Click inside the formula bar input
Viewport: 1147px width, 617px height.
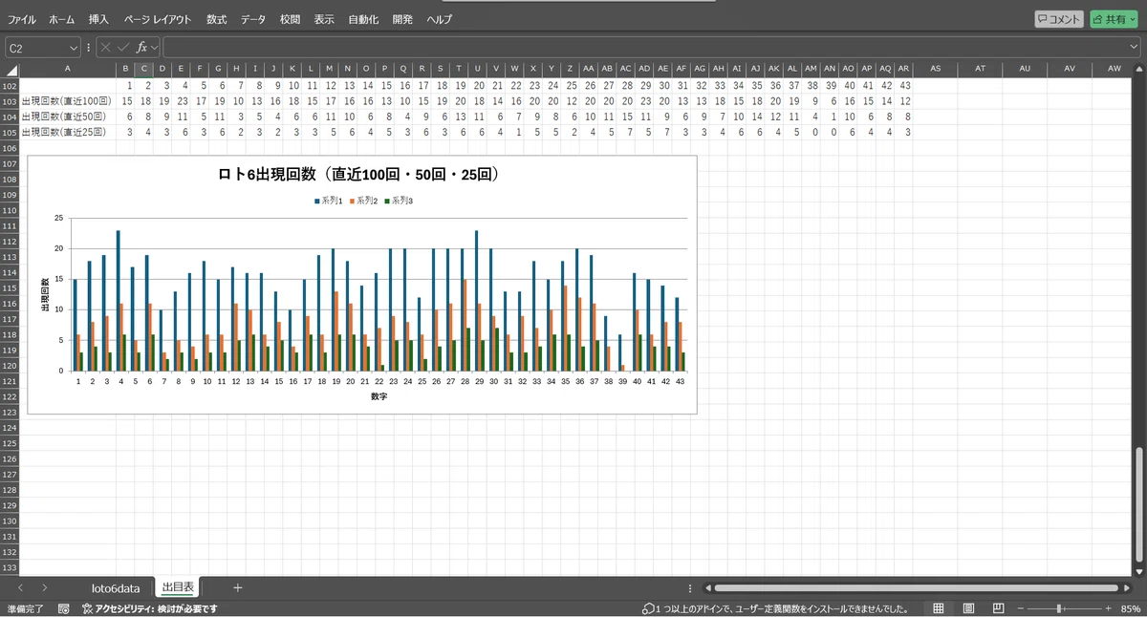pyautogui.click(x=645, y=47)
